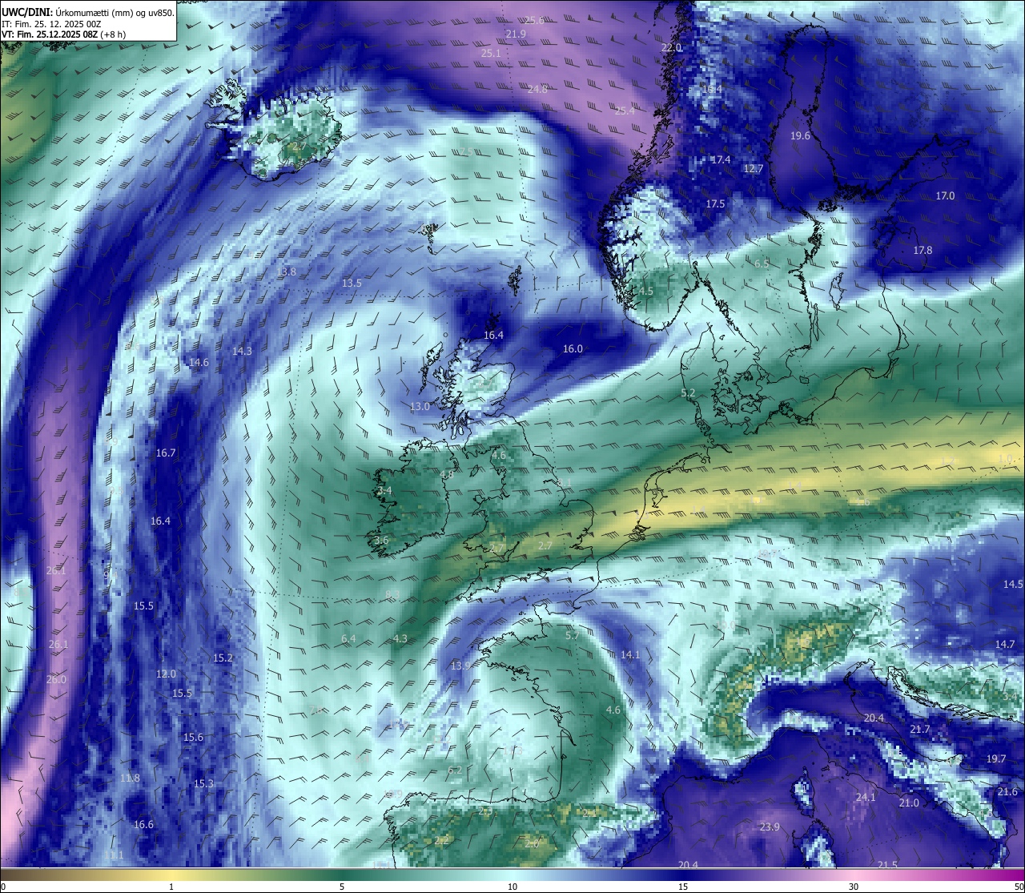
Task: Click the map value '5.2' near Denmark
Action: 688,392
